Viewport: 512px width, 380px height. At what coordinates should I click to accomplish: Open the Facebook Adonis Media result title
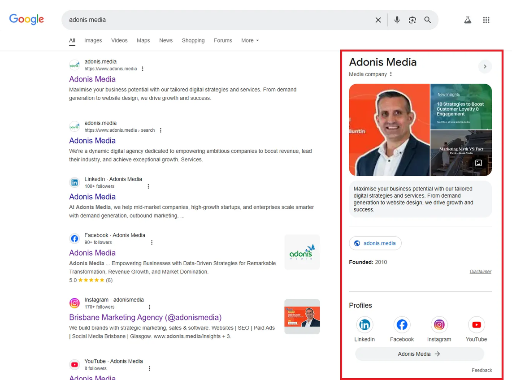pos(92,253)
